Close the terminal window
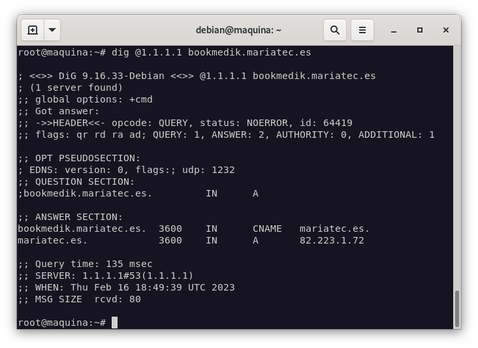Viewport: 478px width, 348px height. (x=446, y=30)
